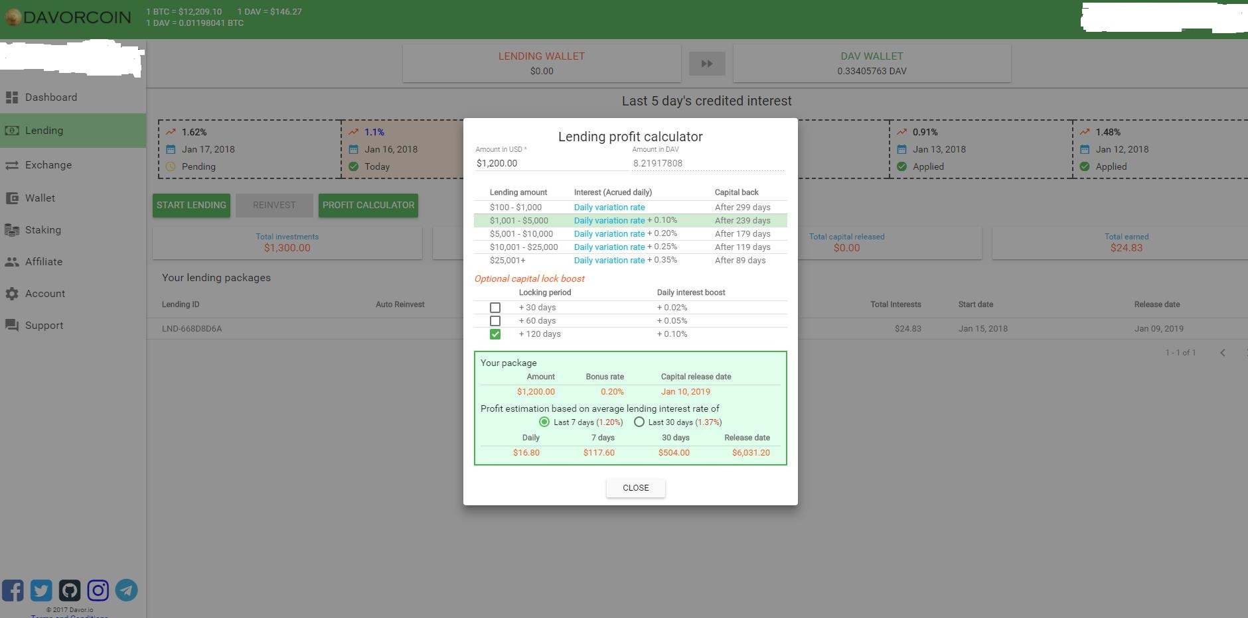This screenshot has width=1248, height=618.
Task: Click the Pending clock status icon
Action: (x=171, y=166)
